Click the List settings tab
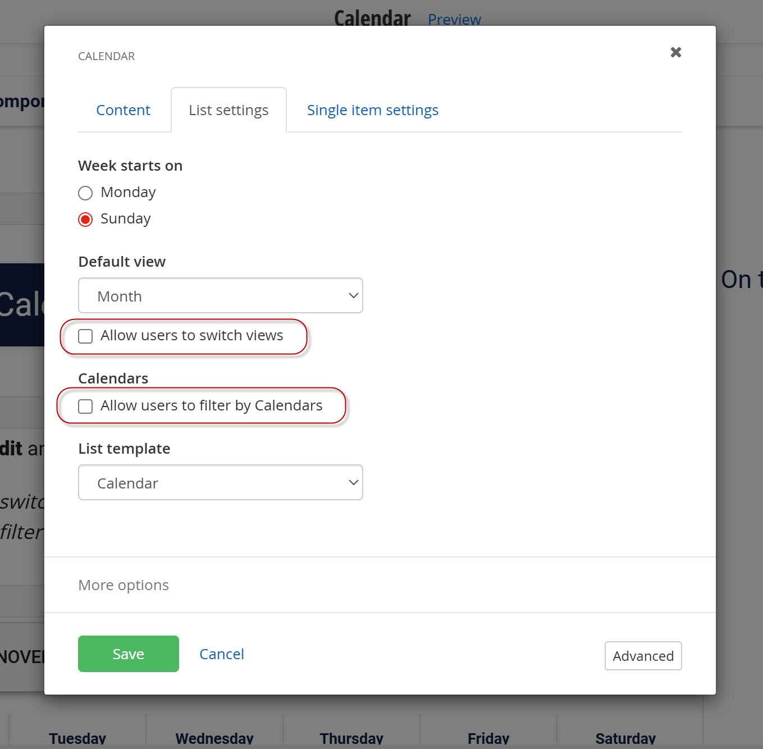 pos(229,110)
